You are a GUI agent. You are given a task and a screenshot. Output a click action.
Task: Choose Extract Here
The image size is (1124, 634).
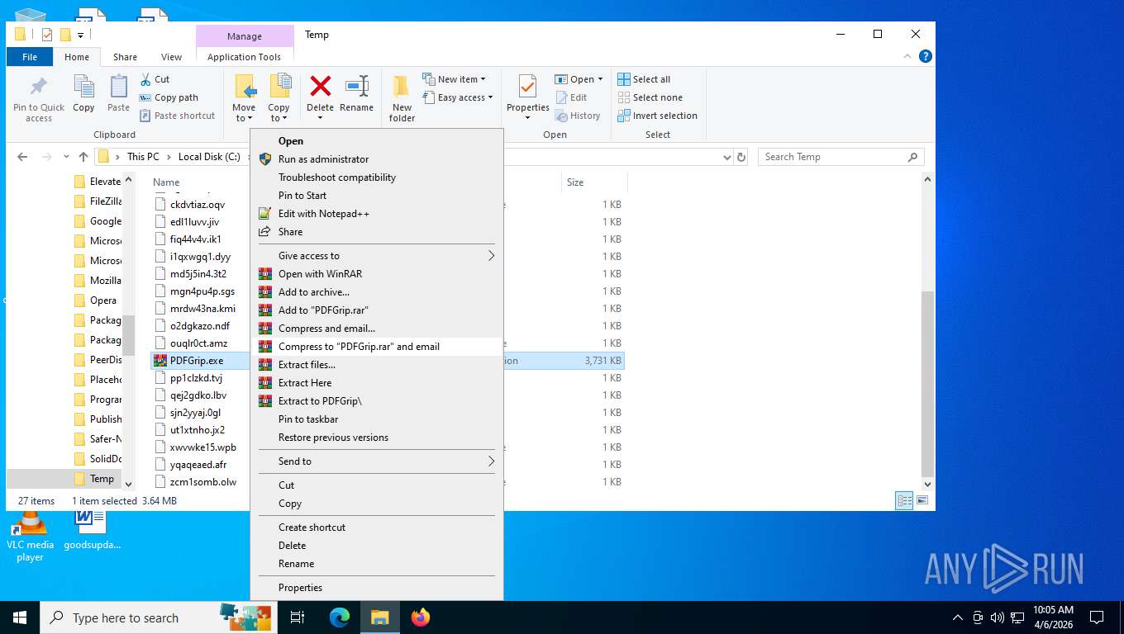click(377, 383)
